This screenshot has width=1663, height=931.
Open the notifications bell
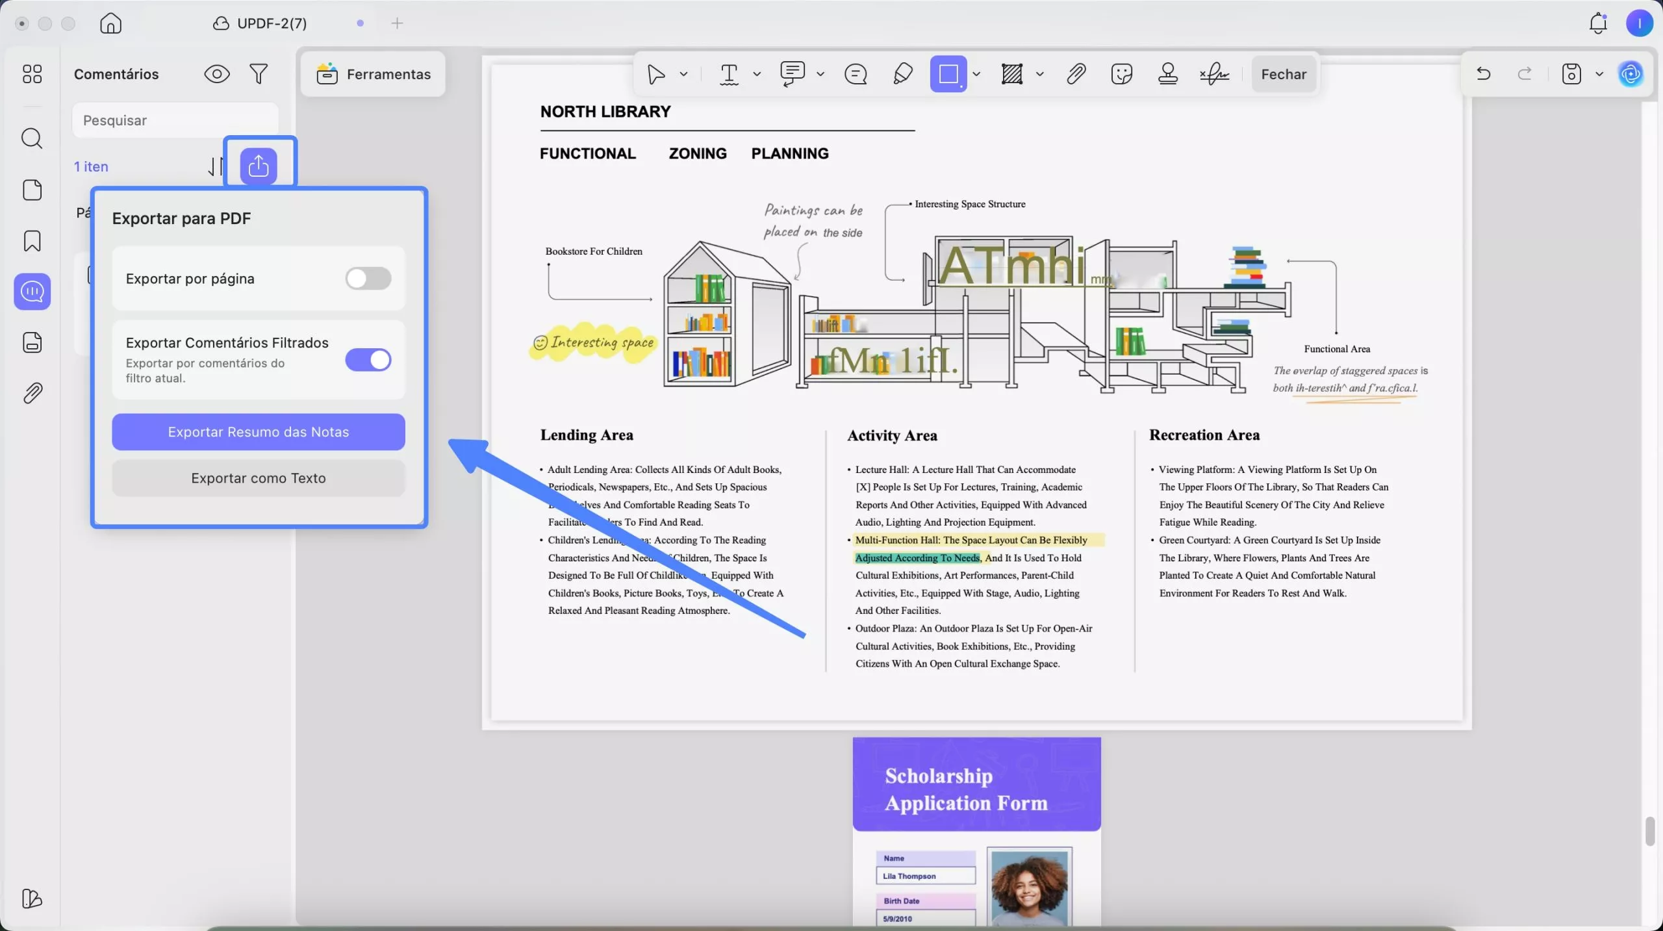(x=1598, y=23)
